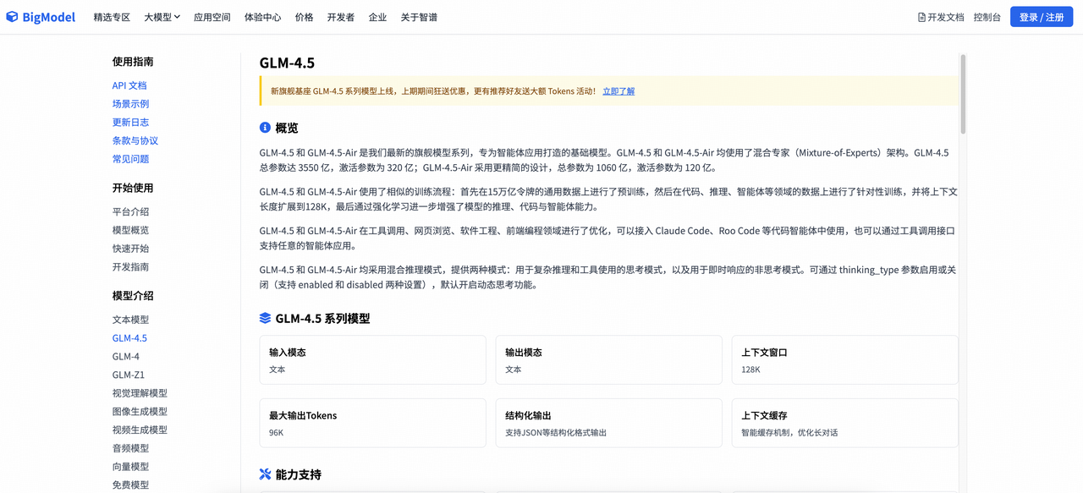Select 文本模型 in model list
Screen dimensions: 1083x493
click(131, 320)
